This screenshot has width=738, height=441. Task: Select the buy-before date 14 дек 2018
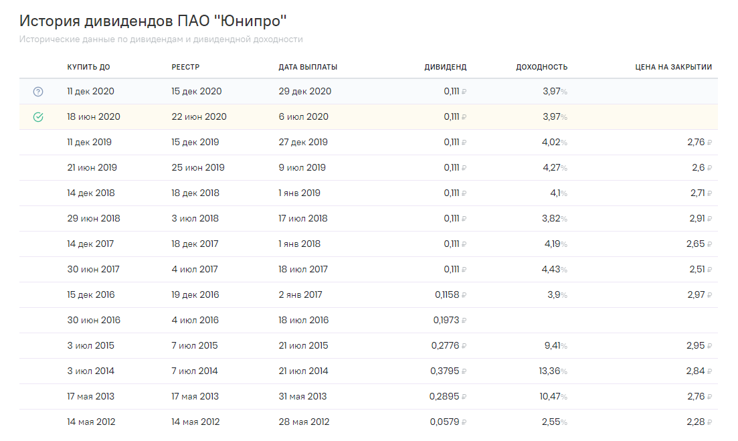click(90, 193)
